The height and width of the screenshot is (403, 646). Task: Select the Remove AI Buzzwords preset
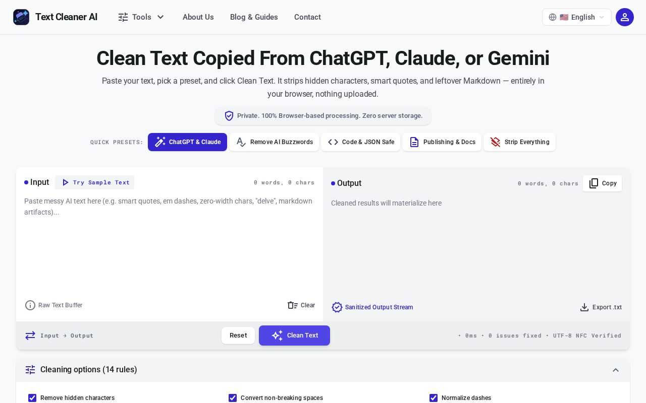(x=274, y=142)
